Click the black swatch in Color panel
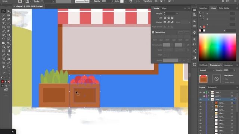 pos(202,31)
